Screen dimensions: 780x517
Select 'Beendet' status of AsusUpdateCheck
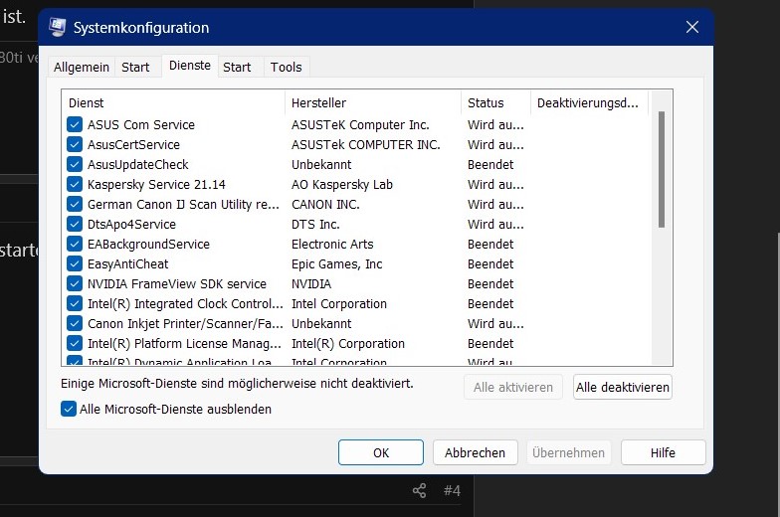pos(490,165)
